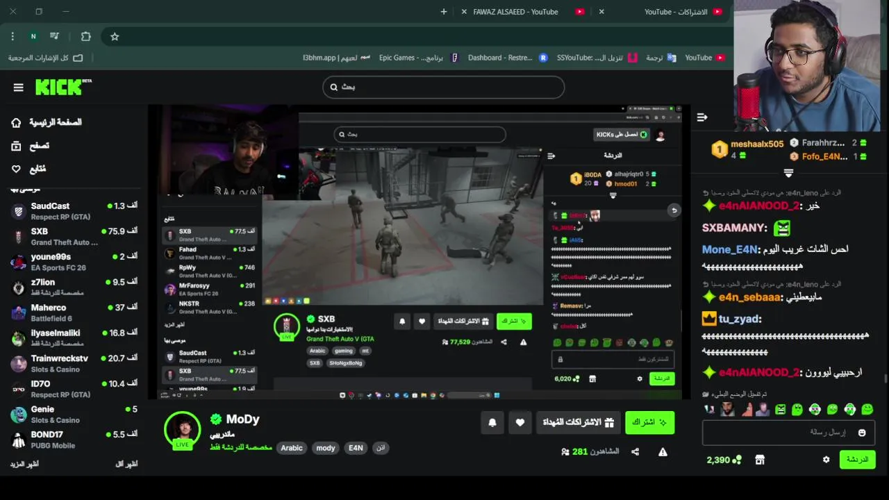Viewport: 889px width, 500px height.
Task: Click the green chat send (الدردشة) button
Action: pos(857,460)
